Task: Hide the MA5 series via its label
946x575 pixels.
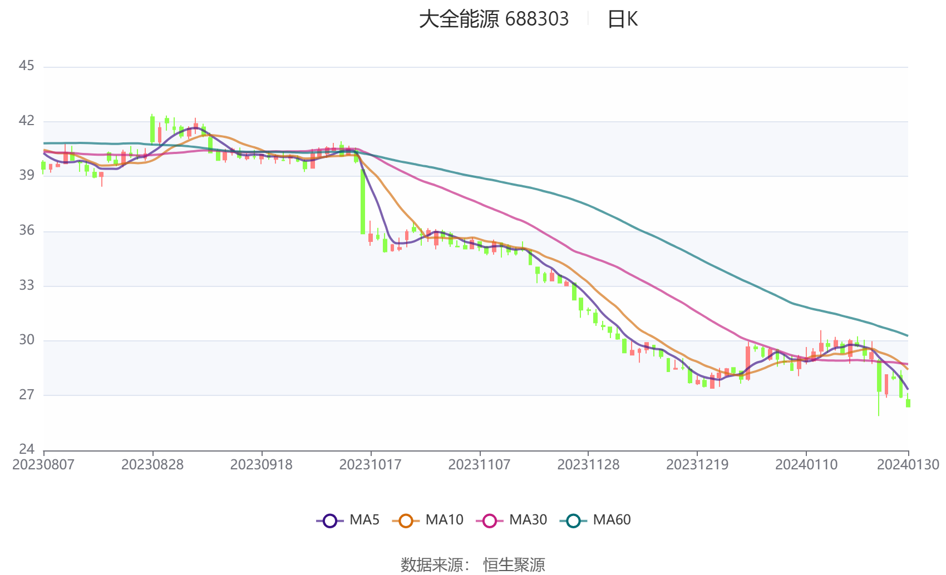Action: pos(364,520)
